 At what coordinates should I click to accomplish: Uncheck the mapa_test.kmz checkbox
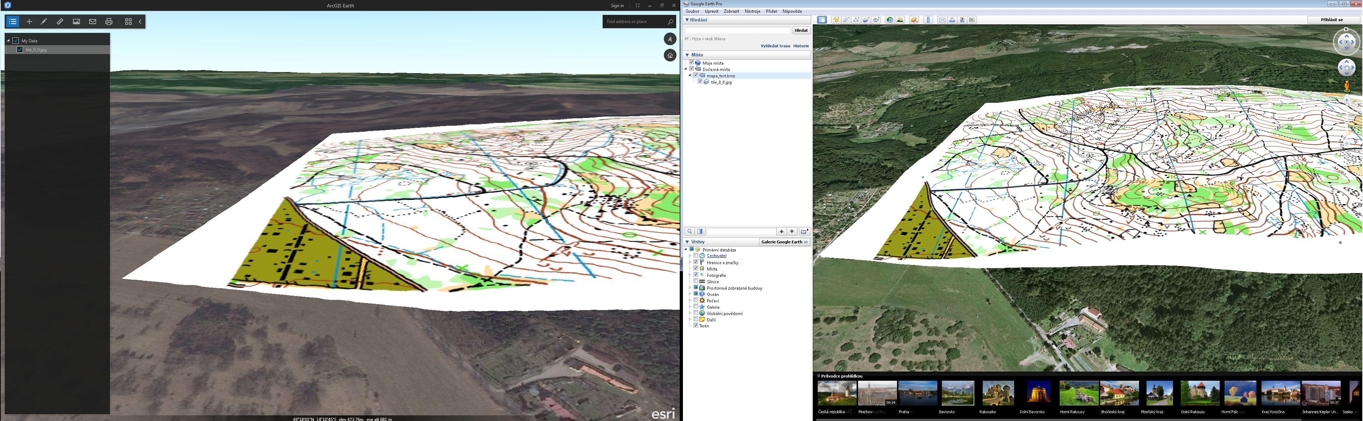coord(696,76)
